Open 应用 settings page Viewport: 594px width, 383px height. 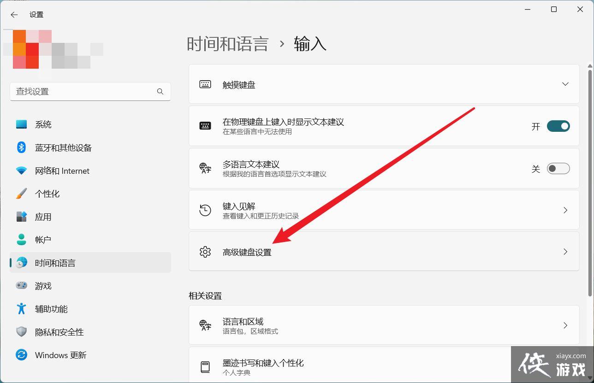pos(43,217)
